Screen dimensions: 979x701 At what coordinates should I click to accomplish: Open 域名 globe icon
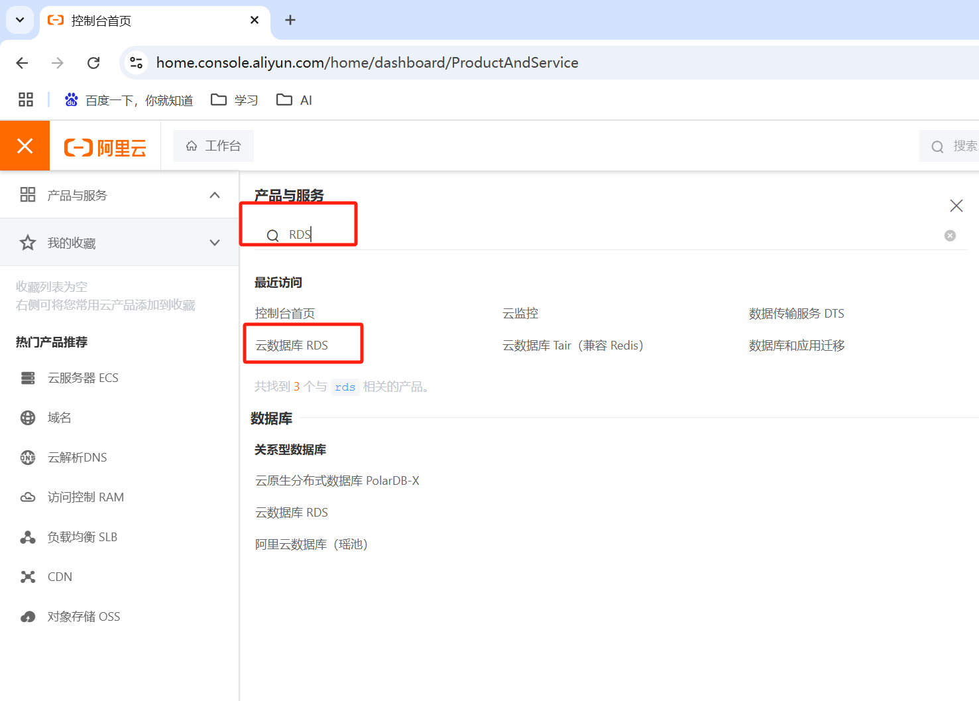28,418
